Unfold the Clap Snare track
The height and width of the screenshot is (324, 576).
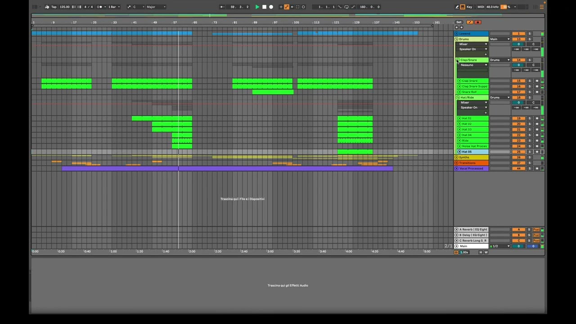(459, 81)
